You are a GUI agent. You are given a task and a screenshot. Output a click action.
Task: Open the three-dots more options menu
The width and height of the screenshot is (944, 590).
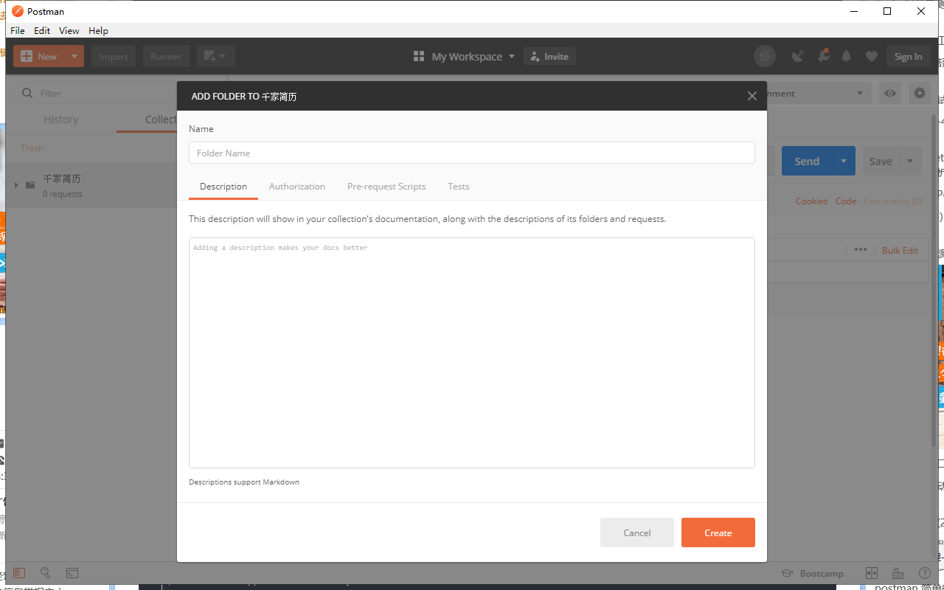click(861, 250)
